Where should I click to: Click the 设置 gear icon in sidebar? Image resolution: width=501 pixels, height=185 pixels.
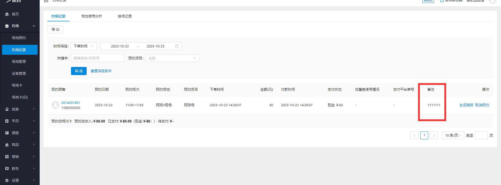[7, 180]
